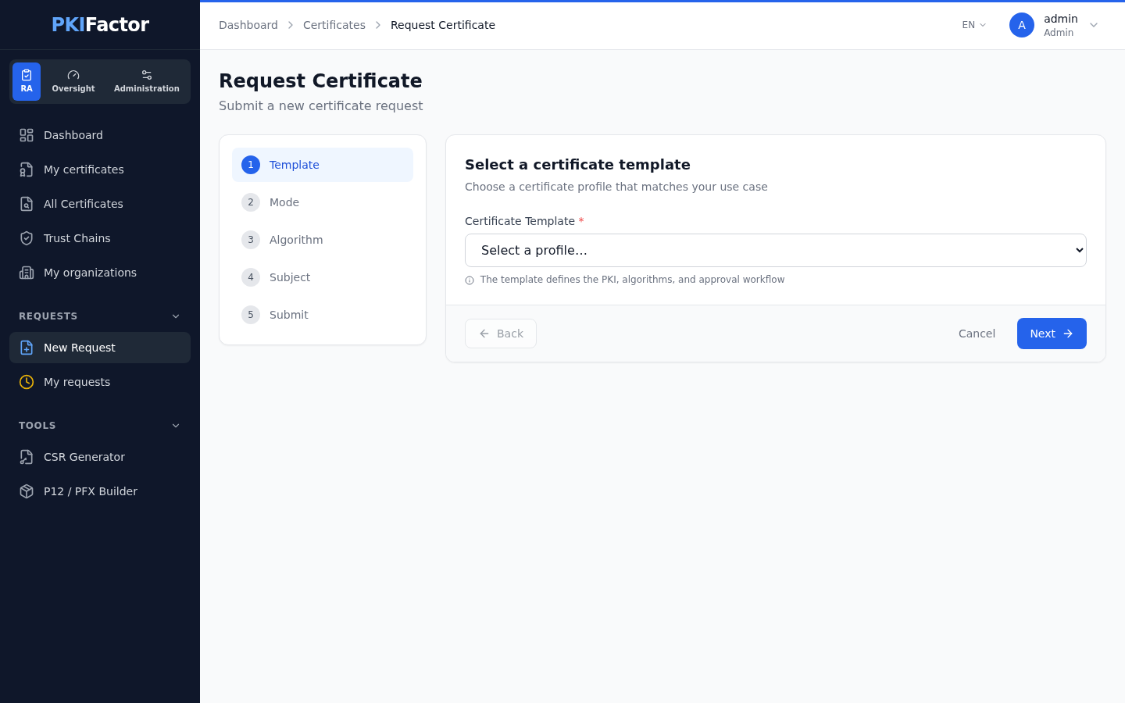Select step 5 Submit in wizard

click(323, 315)
